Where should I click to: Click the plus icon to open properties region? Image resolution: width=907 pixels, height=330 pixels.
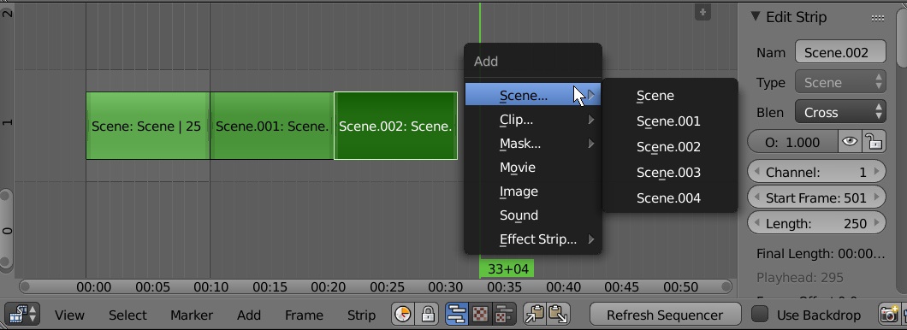pyautogui.click(x=702, y=12)
